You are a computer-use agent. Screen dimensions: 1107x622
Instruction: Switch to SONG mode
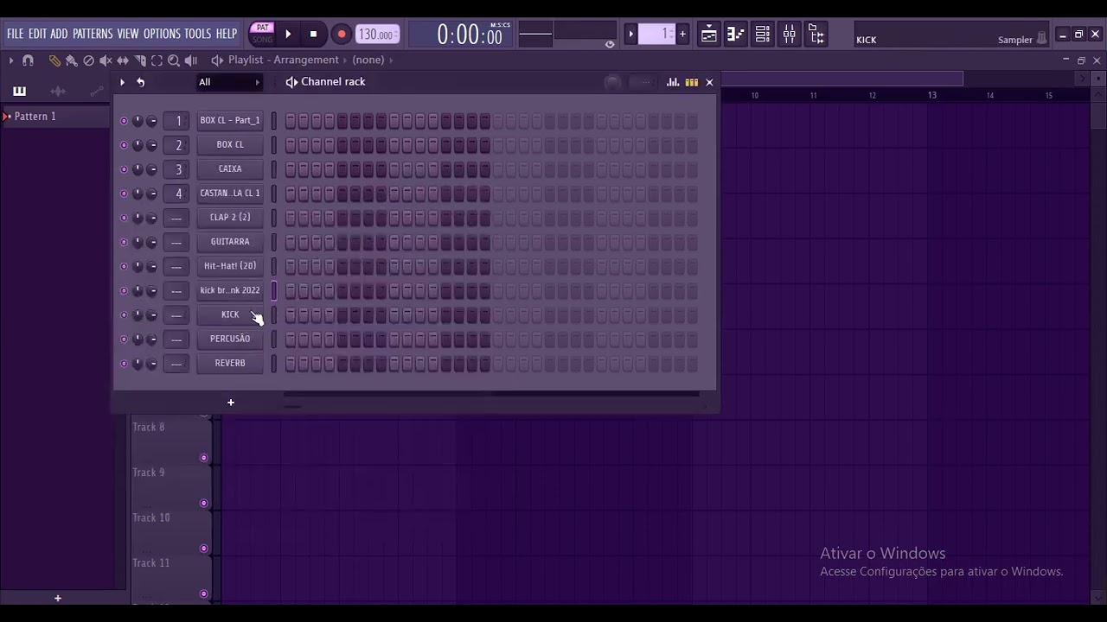click(263, 39)
